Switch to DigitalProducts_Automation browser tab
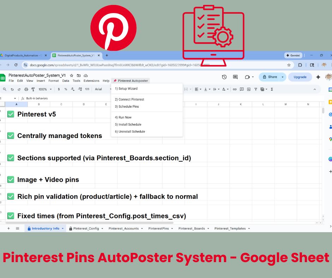Image resolution: width=332 pixels, height=278 pixels. pos(22,55)
